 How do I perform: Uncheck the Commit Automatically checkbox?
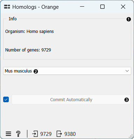pos(6,99)
